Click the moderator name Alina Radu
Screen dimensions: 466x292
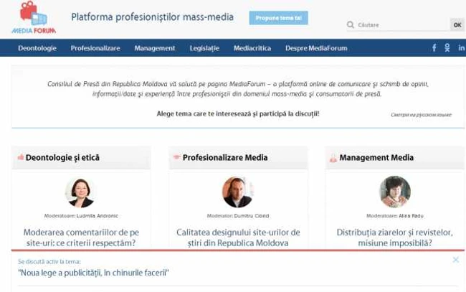(411, 216)
